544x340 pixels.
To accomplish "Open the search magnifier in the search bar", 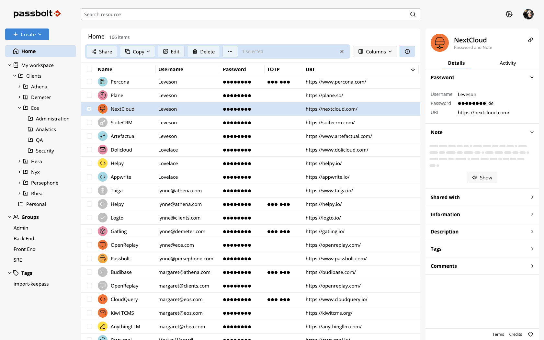I will pyautogui.click(x=413, y=14).
